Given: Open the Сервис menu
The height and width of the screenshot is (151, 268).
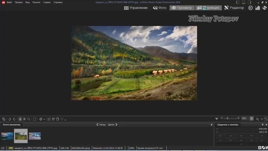Looking at the screenshot, I should click(47, 3).
